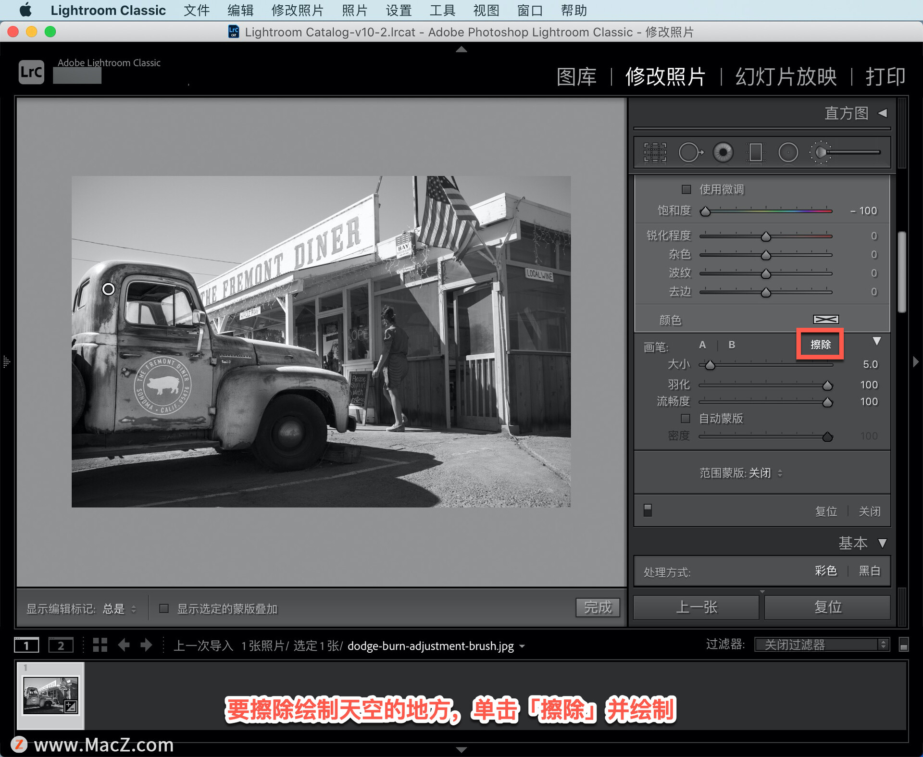Click the 大小 value 5.0
The width and height of the screenshot is (923, 757).
870,364
